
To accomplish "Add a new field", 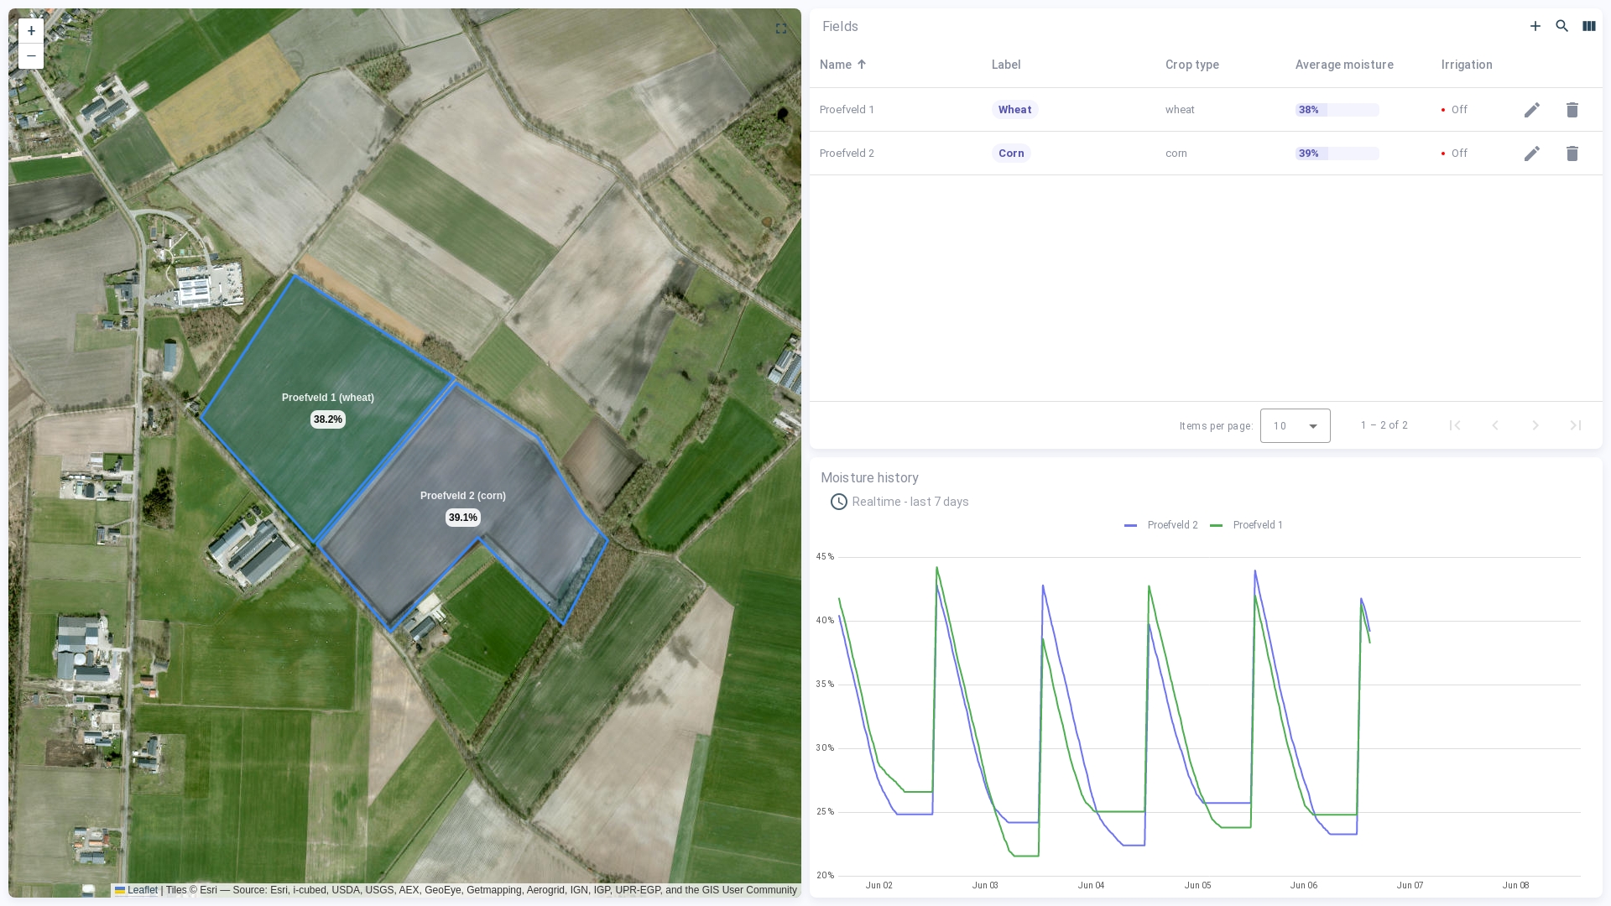I will [x=1535, y=26].
